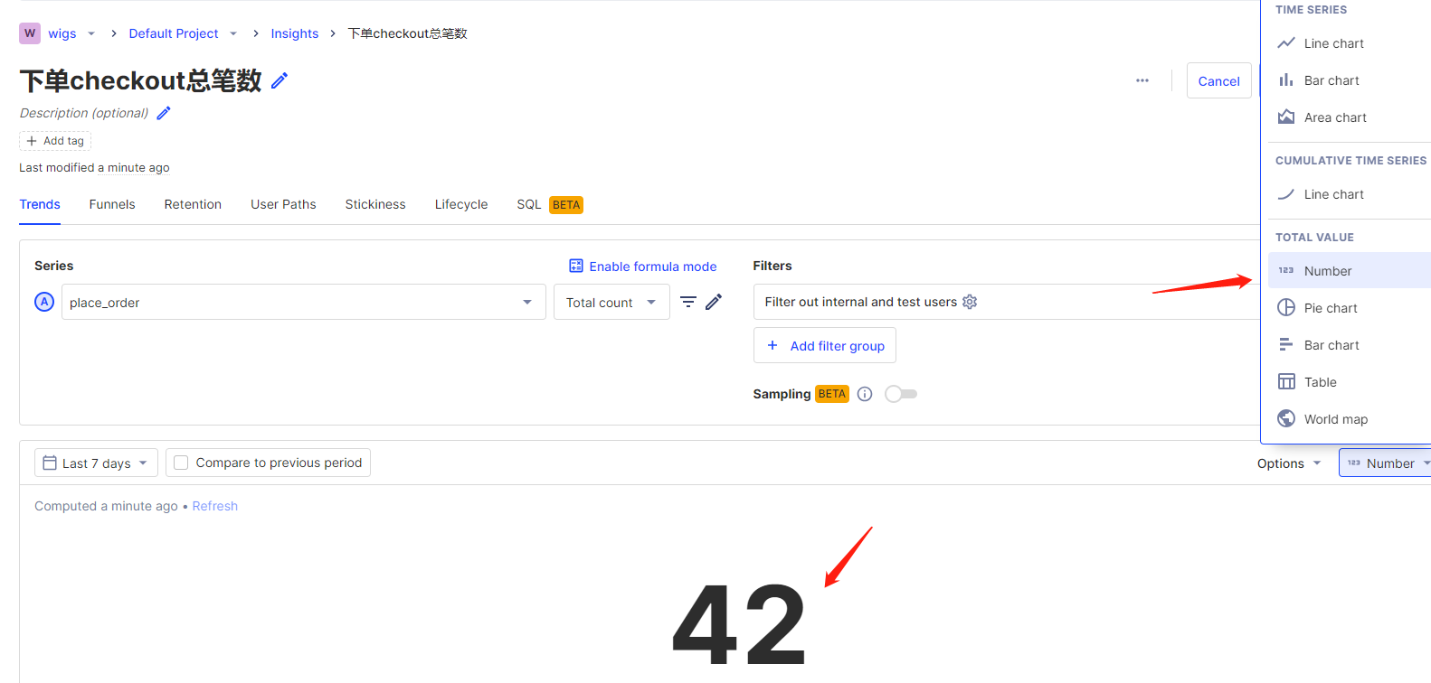
Task: Open the Lifecycle tab
Action: tap(461, 204)
